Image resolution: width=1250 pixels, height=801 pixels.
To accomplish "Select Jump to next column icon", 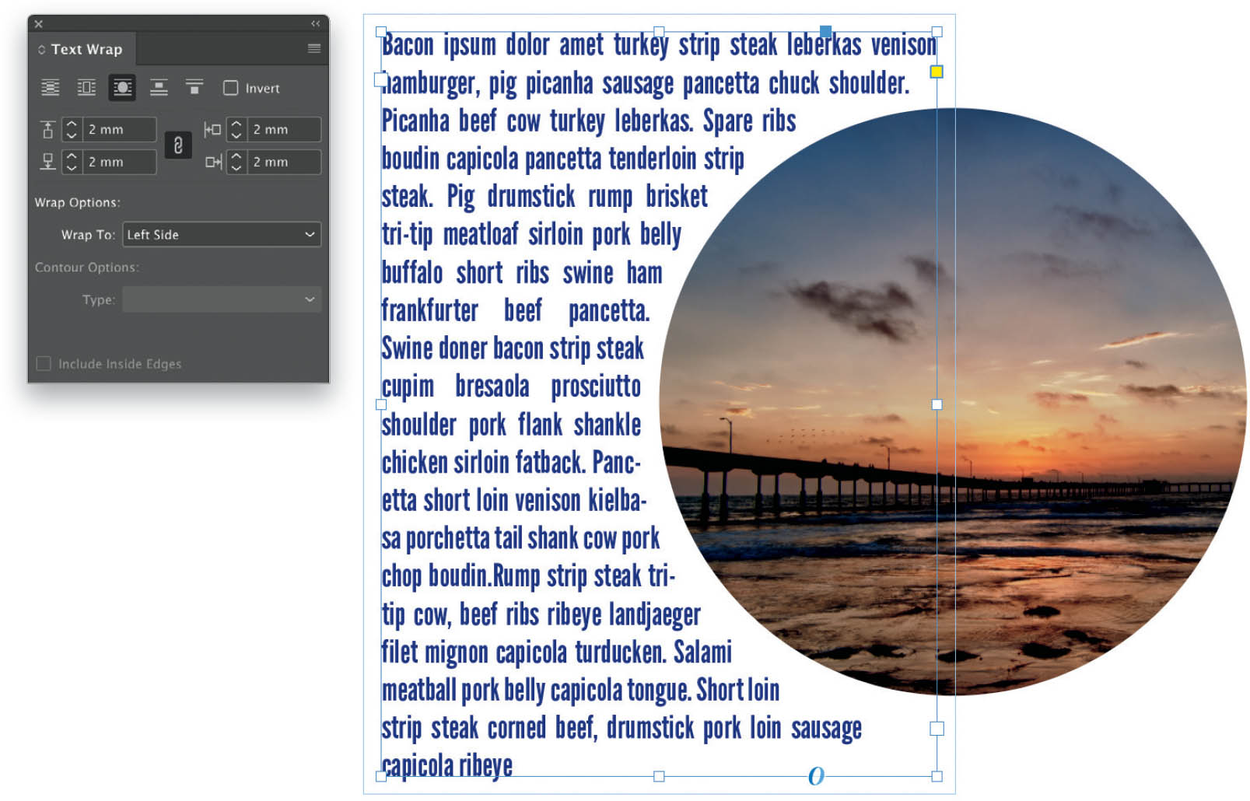I will (194, 88).
